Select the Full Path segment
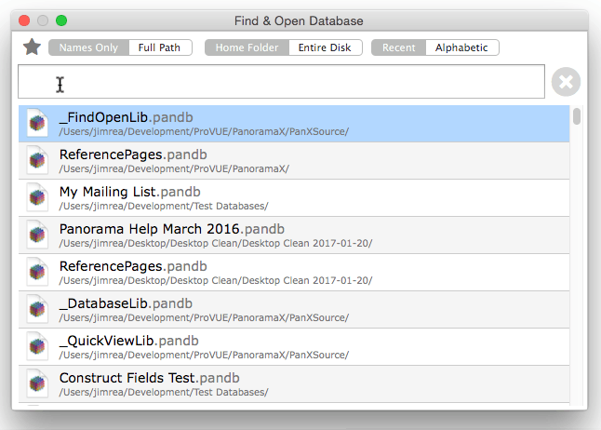 159,47
